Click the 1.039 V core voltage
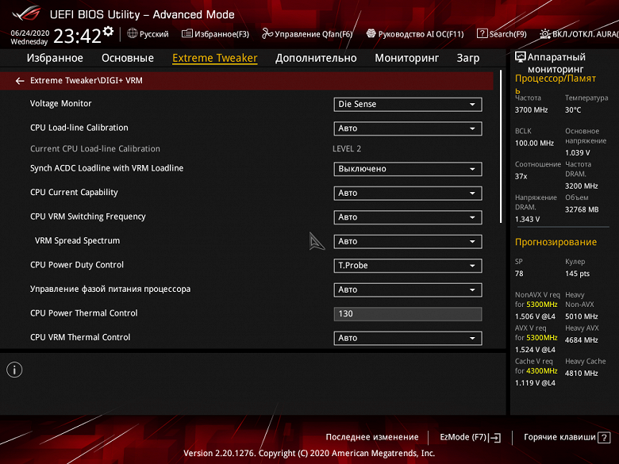The height and width of the screenshot is (464, 619). [578, 153]
